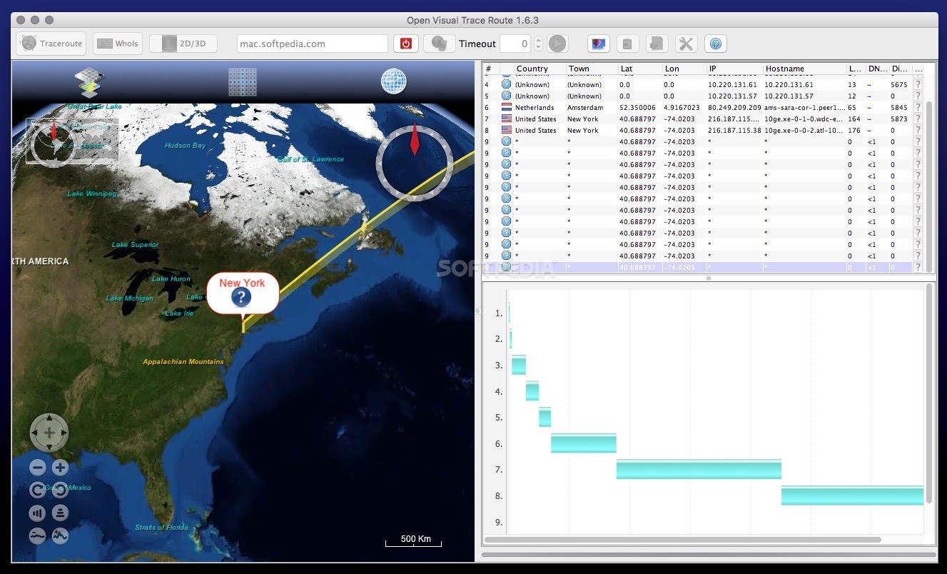
Task: Start a trace with the Traceroute button
Action: (x=51, y=44)
